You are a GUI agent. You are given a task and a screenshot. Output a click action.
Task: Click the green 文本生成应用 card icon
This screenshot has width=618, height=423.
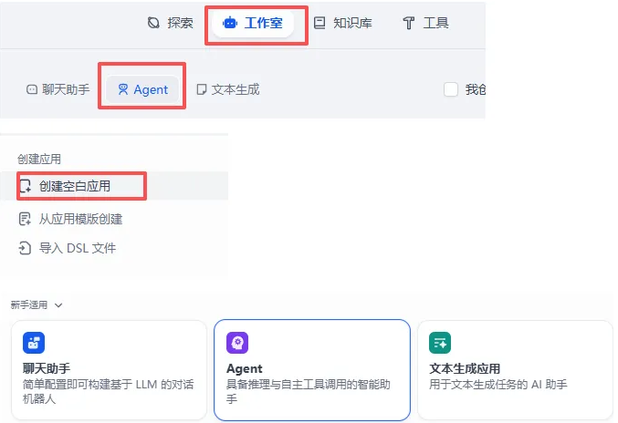pos(441,343)
